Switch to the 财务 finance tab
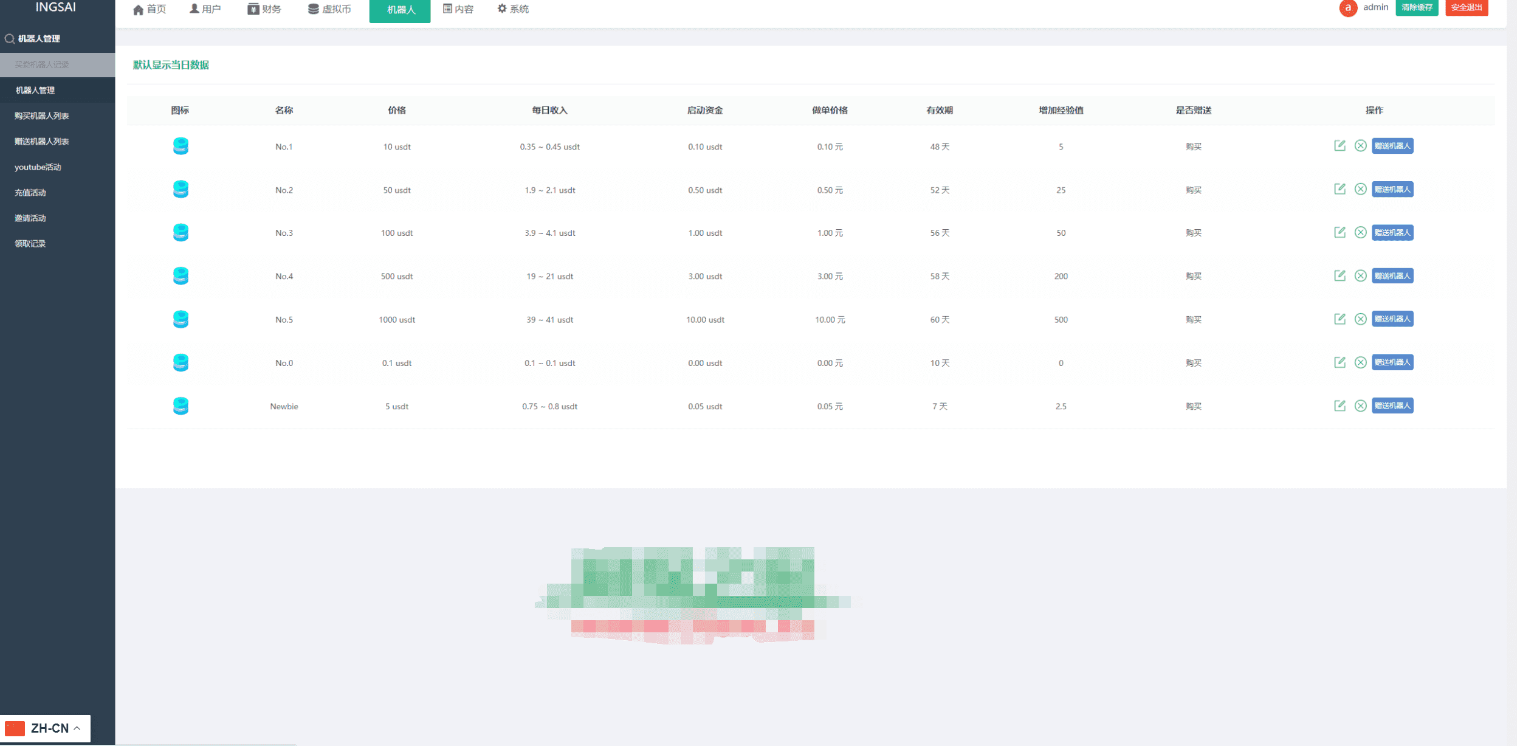The width and height of the screenshot is (1520, 746). 264,9
